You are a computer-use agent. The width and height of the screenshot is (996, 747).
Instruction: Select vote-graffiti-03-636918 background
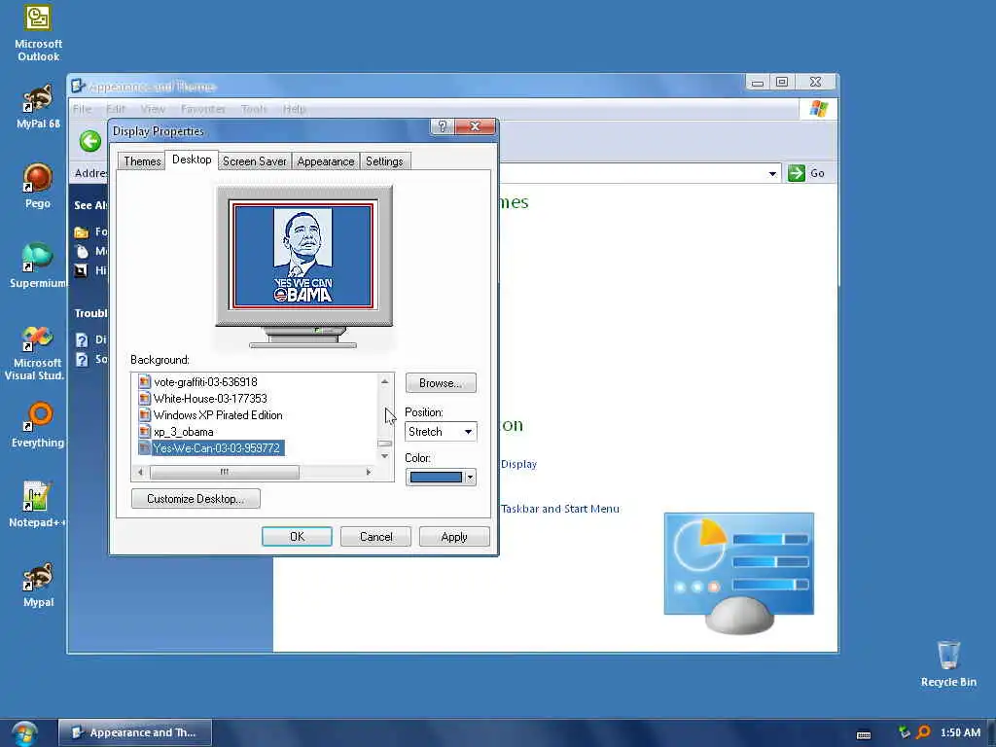click(x=205, y=381)
